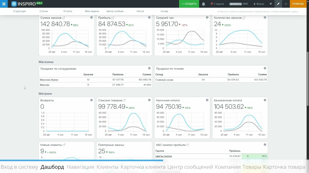The height and width of the screenshot is (173, 309).
Task: Jump to Клиенты chapter
Action: coord(107,167)
